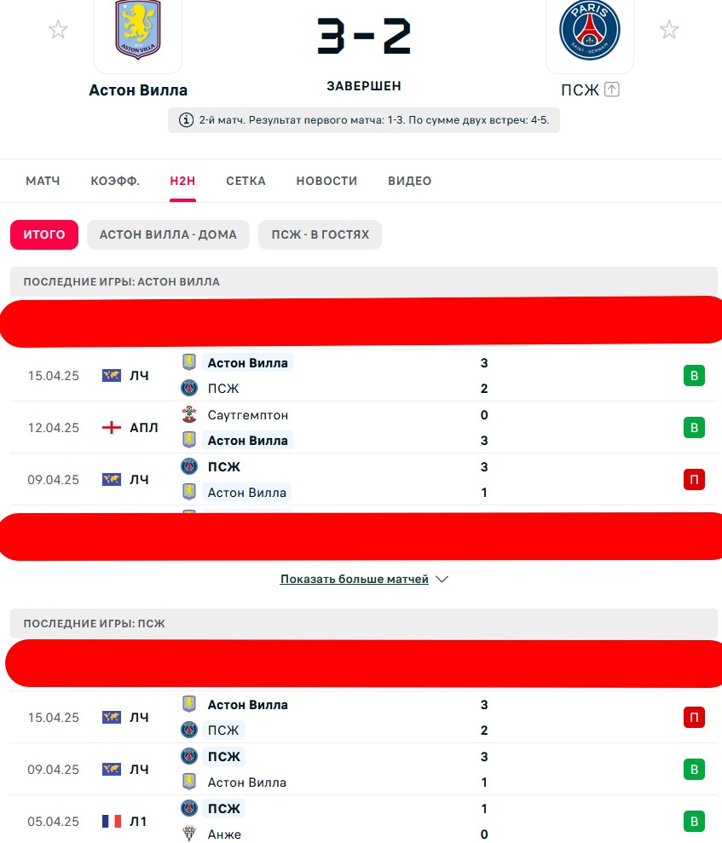Favorite PSG with the right star
Image resolution: width=722 pixels, height=843 pixels.
[x=669, y=30]
